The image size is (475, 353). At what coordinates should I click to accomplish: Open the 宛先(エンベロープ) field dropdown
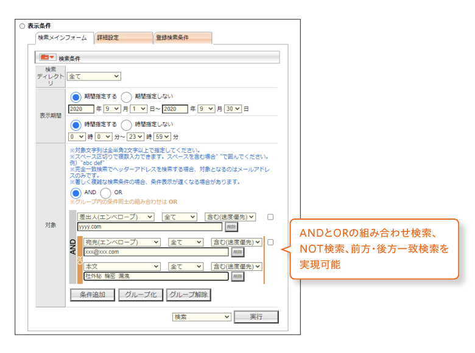point(122,242)
